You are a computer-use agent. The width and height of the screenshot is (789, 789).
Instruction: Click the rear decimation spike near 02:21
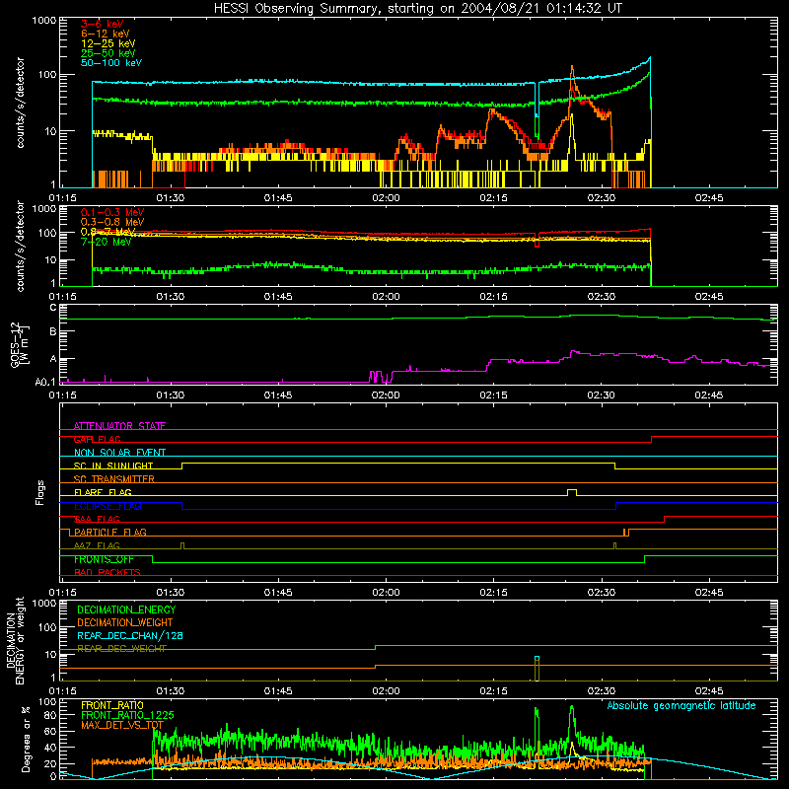[537, 669]
